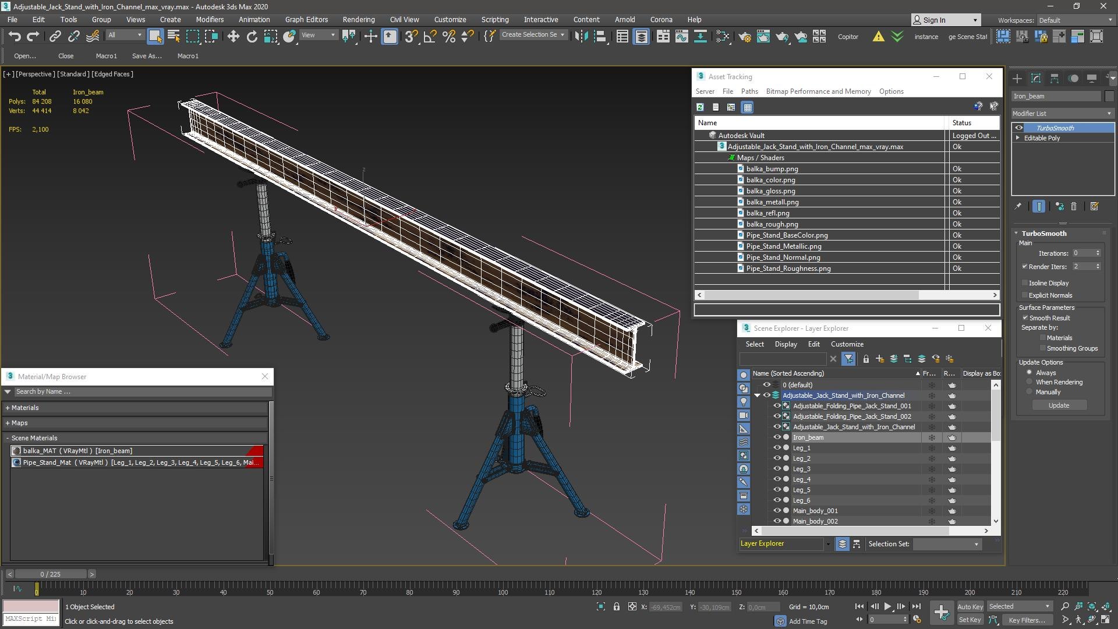Select the Rotate tool icon
Screen dimensions: 1118x629
[252, 37]
